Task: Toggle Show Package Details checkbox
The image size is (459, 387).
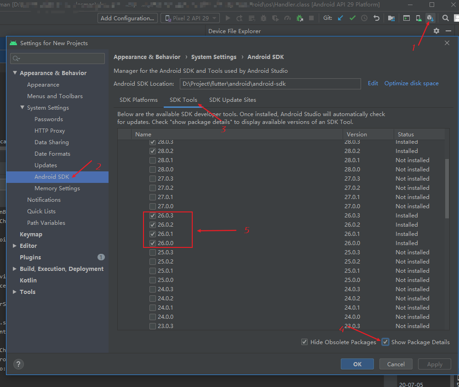Action: tap(385, 342)
